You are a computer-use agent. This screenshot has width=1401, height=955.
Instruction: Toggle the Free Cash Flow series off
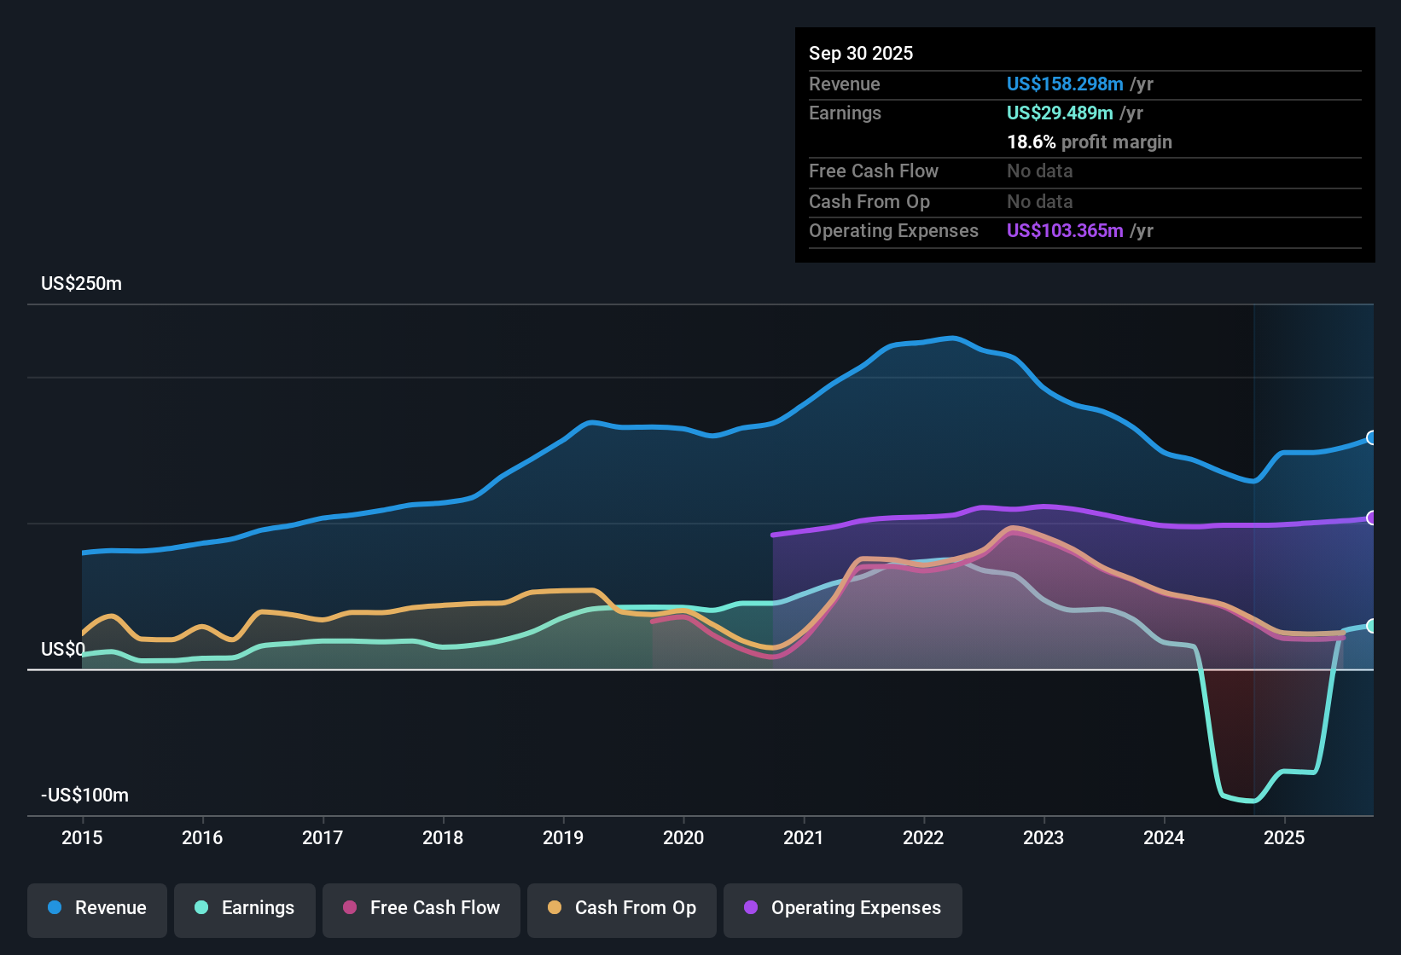[x=421, y=908]
